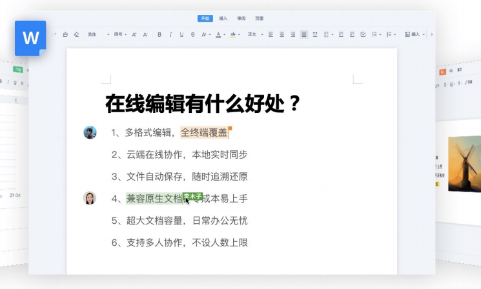Increase font size with A+ icon
Screen dimensions: 481x289
(134, 34)
